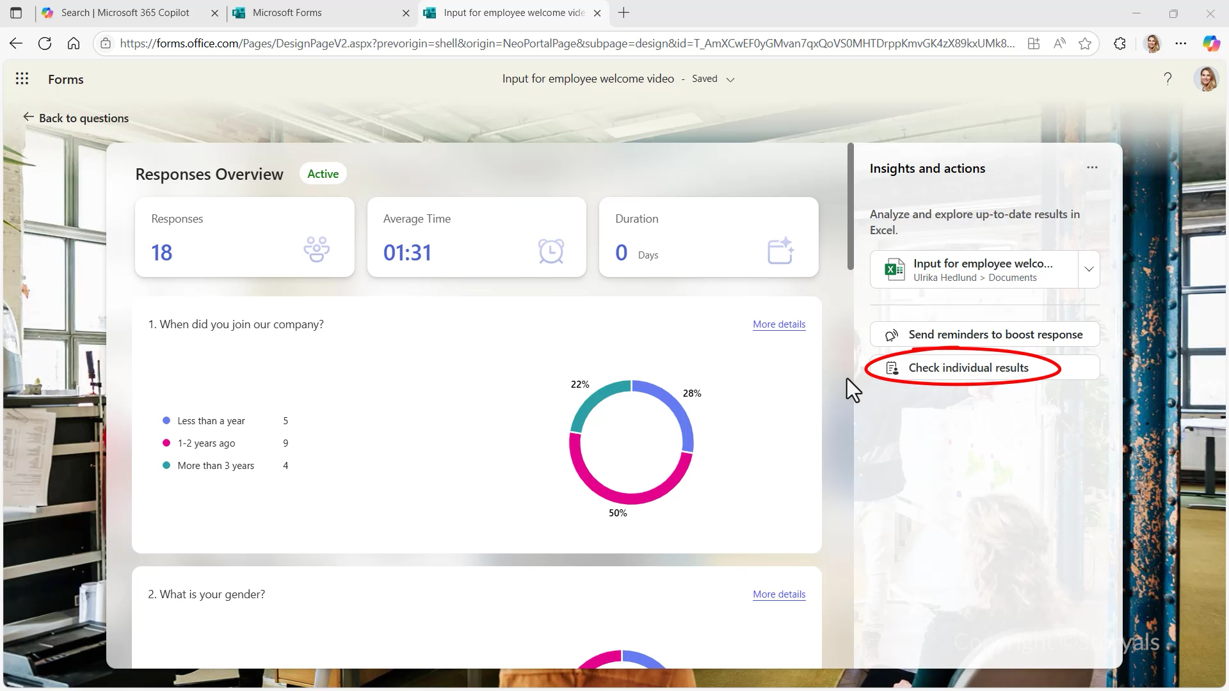1229x691 pixels.
Task: Open the tab actions menu icon
Action: pos(16,13)
